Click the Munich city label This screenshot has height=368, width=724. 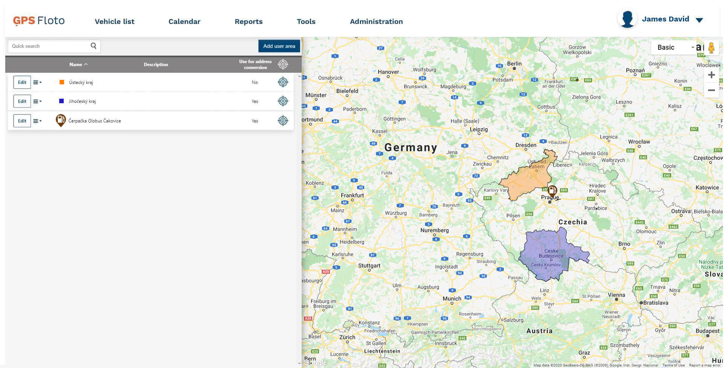tap(452, 299)
